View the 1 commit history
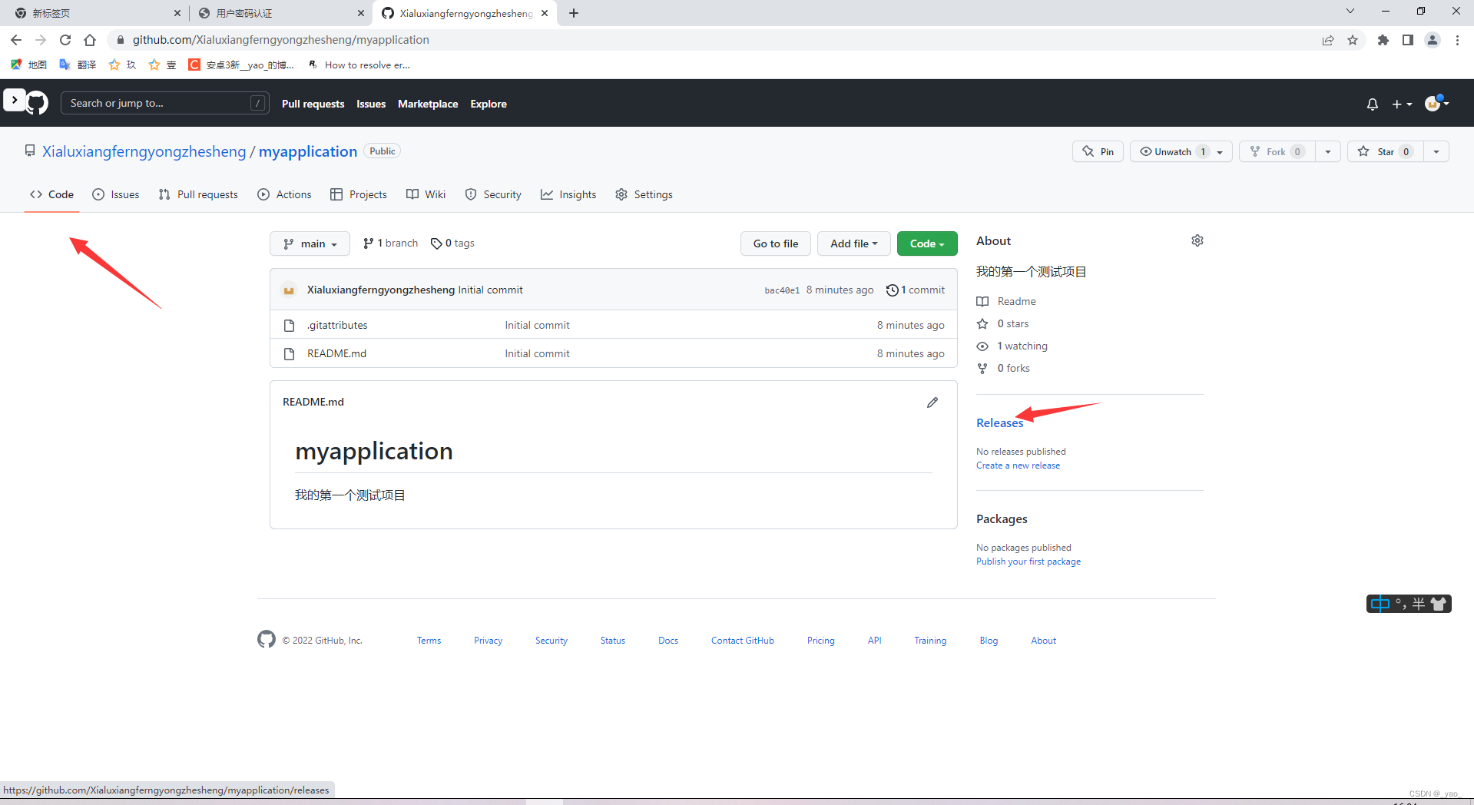 [916, 290]
